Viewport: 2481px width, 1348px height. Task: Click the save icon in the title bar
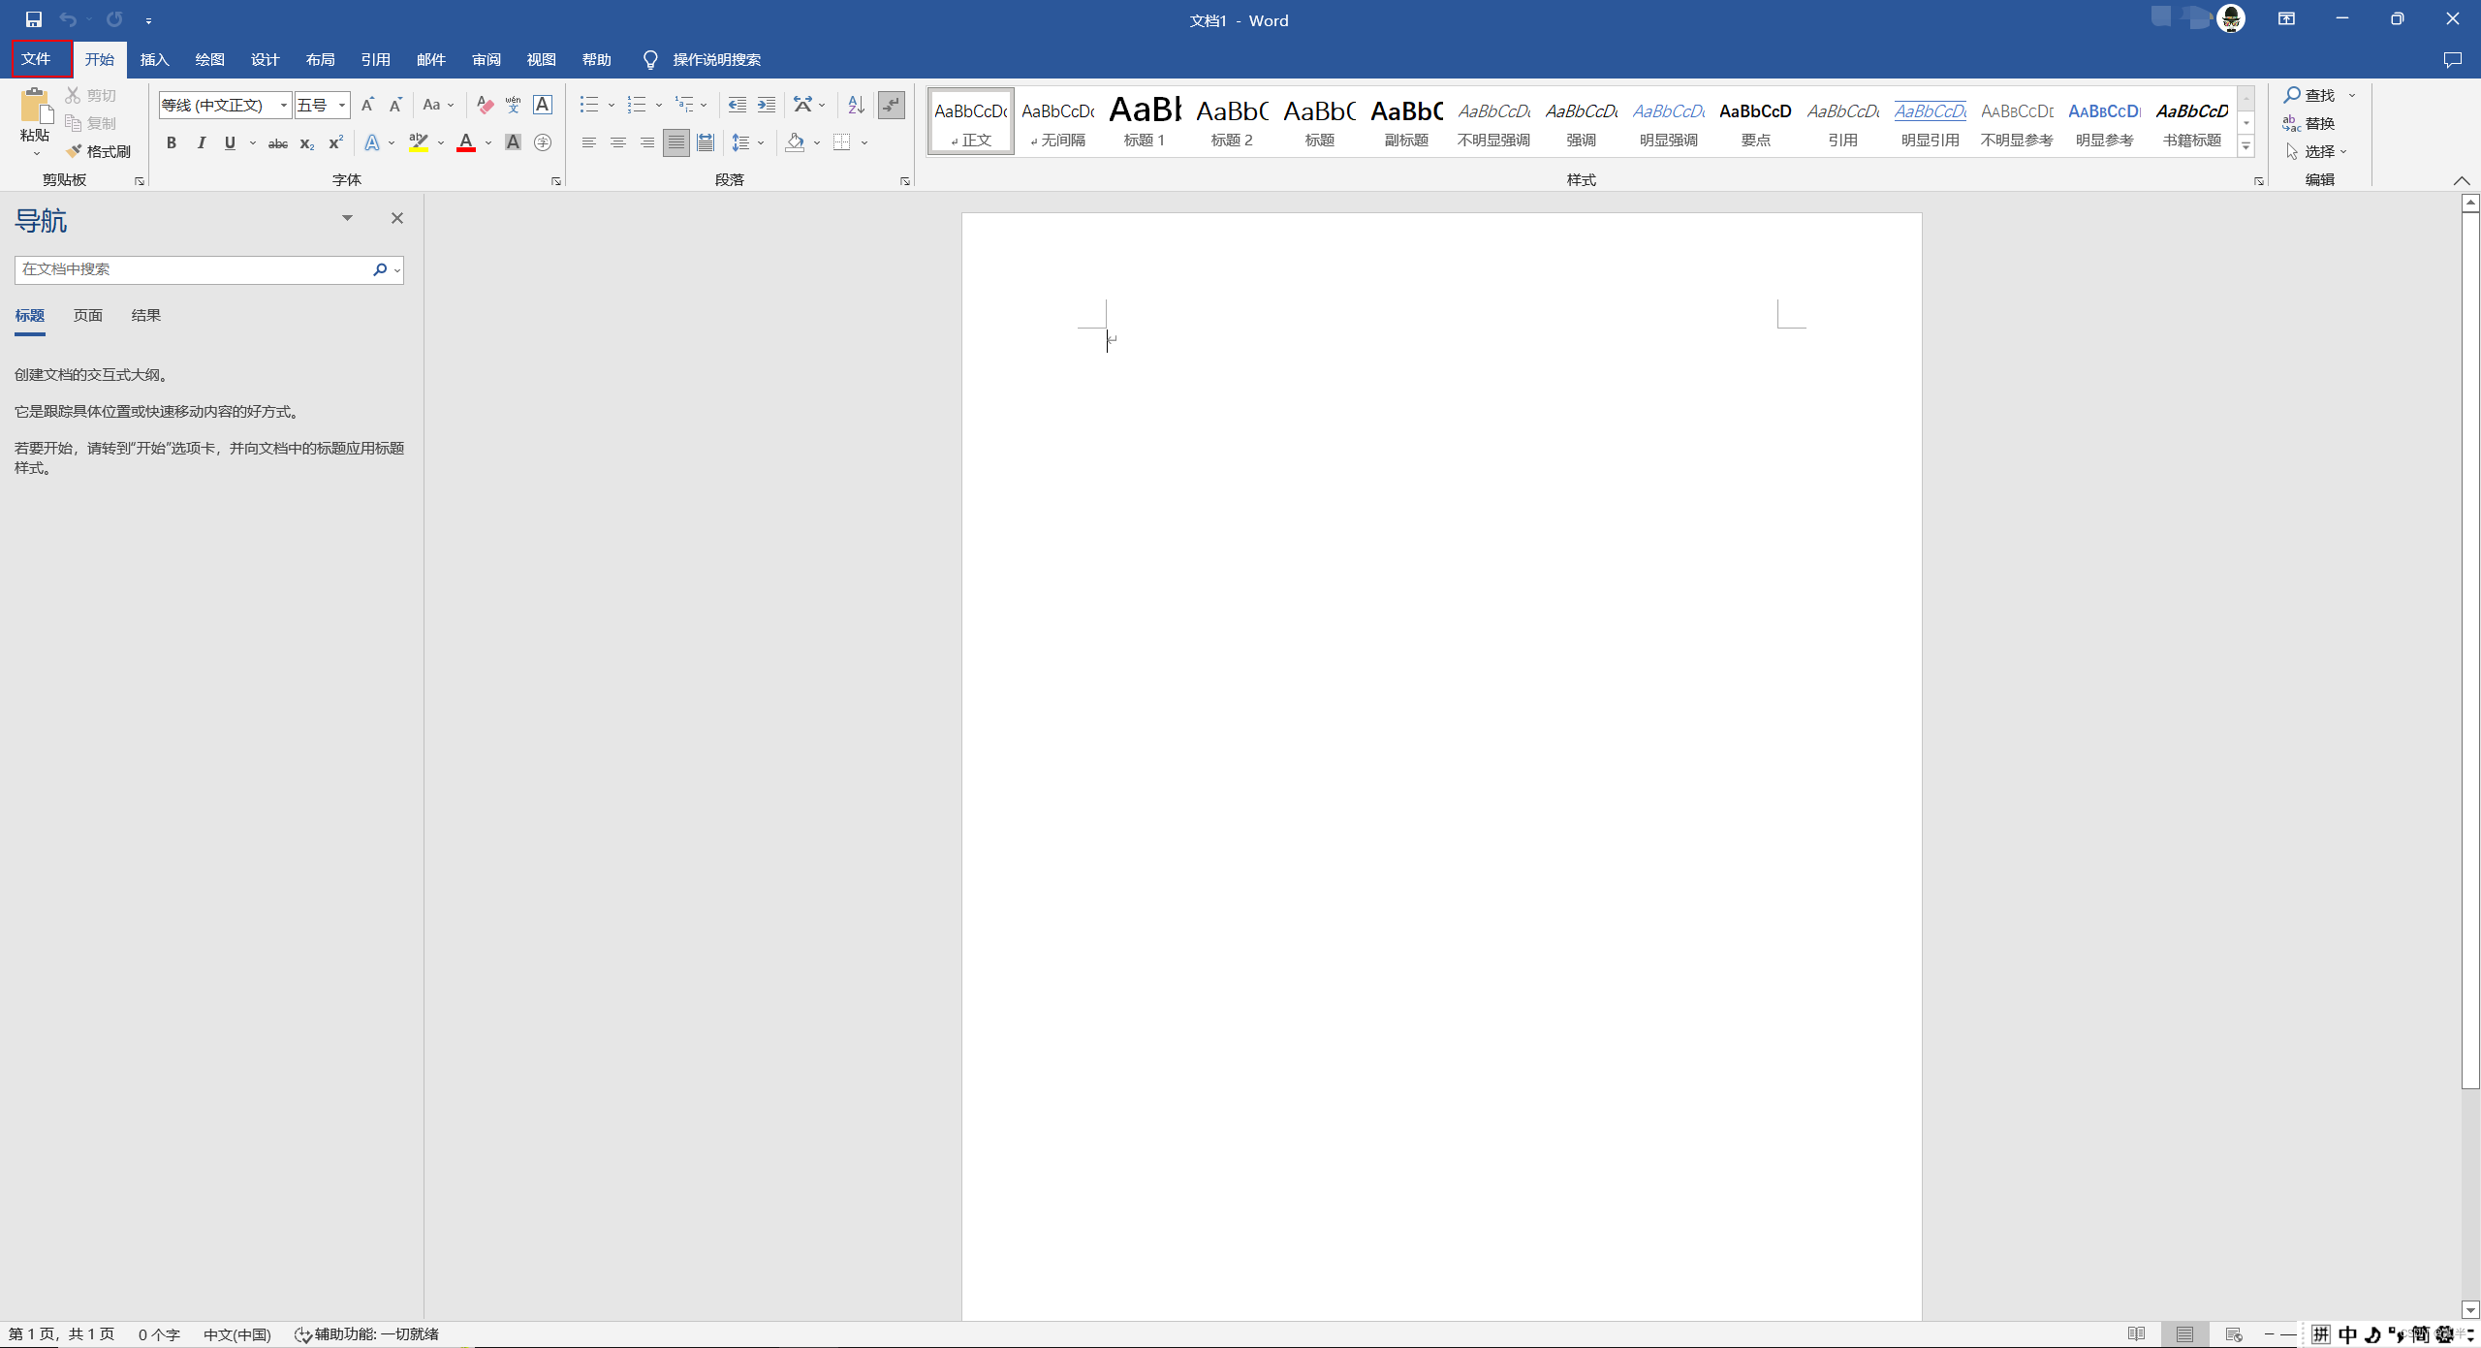[34, 19]
